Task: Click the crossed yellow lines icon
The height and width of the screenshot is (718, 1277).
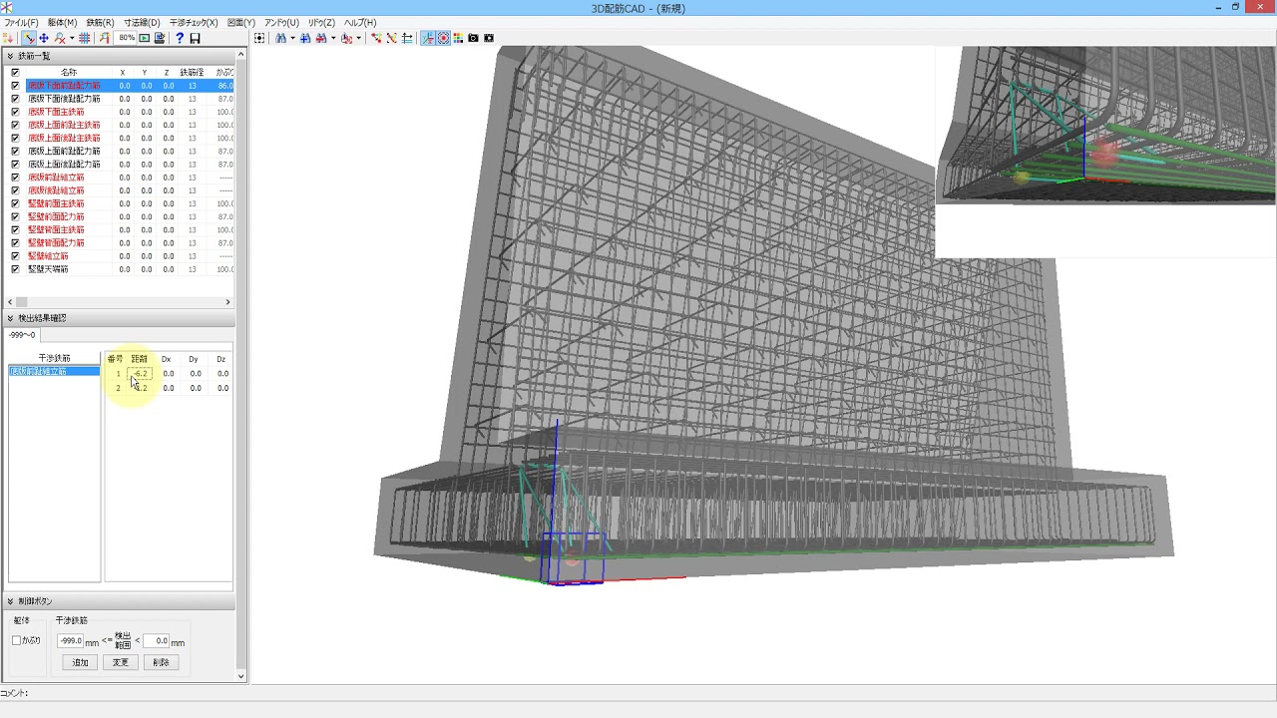Action: 391,38
